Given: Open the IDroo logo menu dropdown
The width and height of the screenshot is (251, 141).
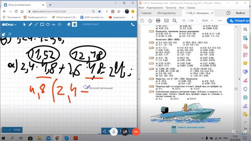Looking at the screenshot, I should (9, 24).
